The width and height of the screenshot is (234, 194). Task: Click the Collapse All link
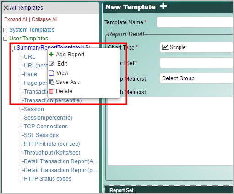[x=44, y=19]
